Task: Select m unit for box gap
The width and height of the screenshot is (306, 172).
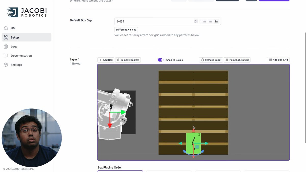Action: coord(210,21)
